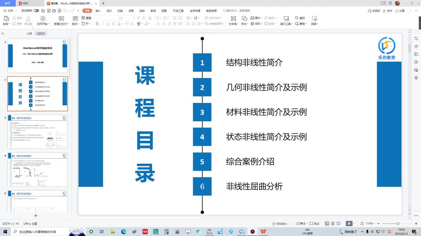The height and width of the screenshot is (236, 421).
Task: Click the Fit to window zoom icon
Action: point(362,224)
